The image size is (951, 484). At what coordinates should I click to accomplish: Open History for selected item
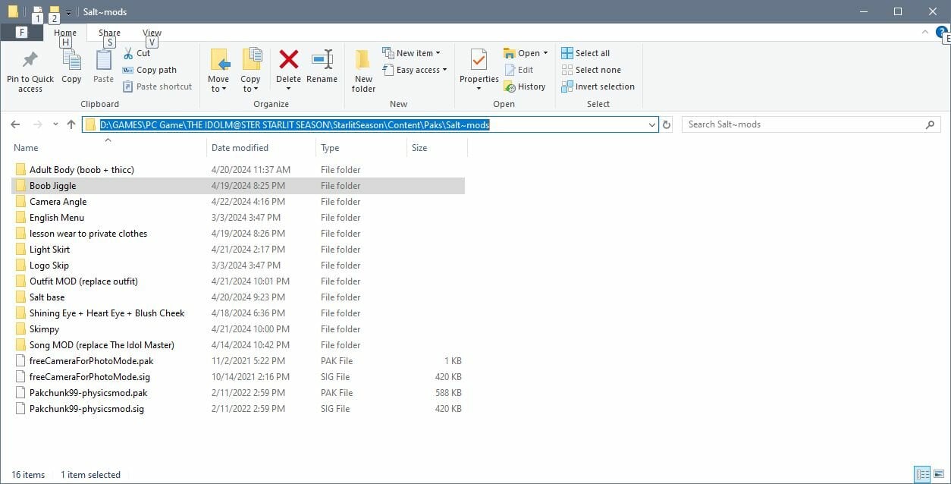pyautogui.click(x=524, y=86)
